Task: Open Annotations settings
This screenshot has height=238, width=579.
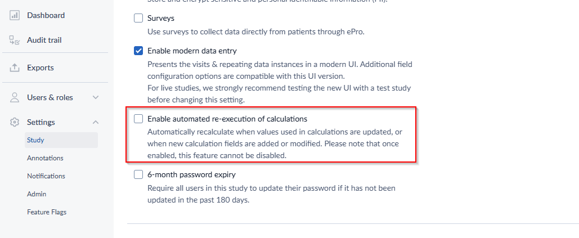Action: [x=45, y=158]
